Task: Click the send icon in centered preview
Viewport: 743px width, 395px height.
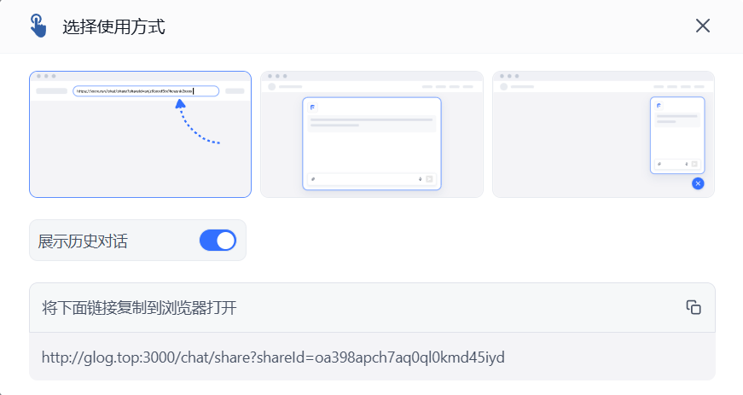Action: [x=429, y=179]
